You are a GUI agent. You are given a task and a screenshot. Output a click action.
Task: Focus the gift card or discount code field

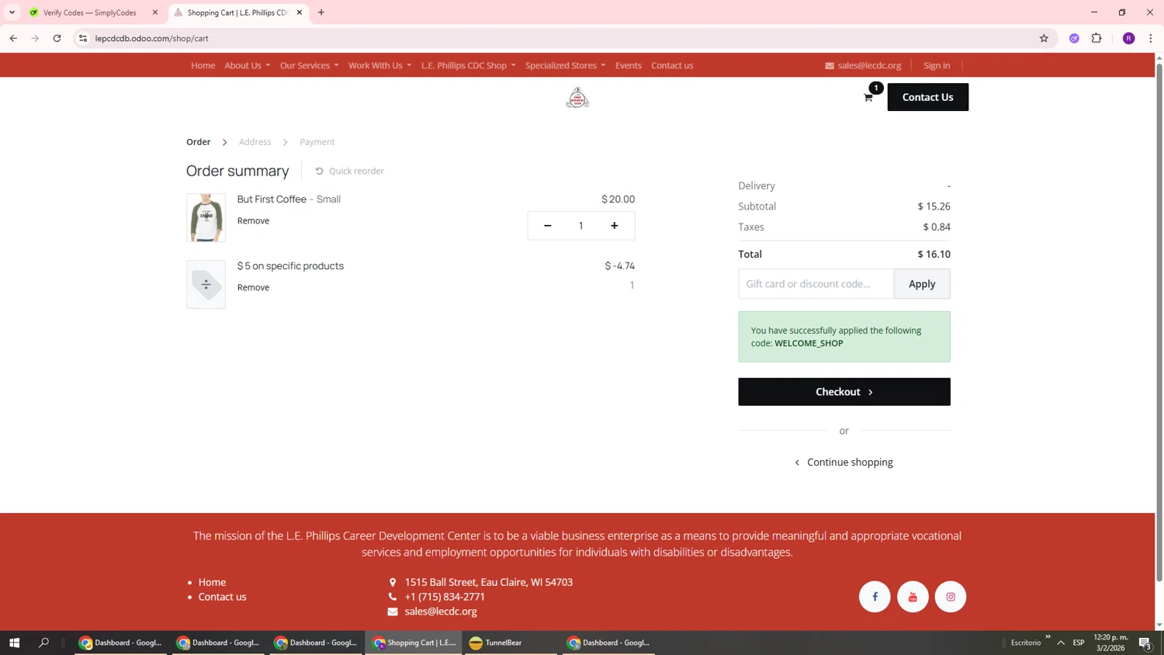[816, 284]
